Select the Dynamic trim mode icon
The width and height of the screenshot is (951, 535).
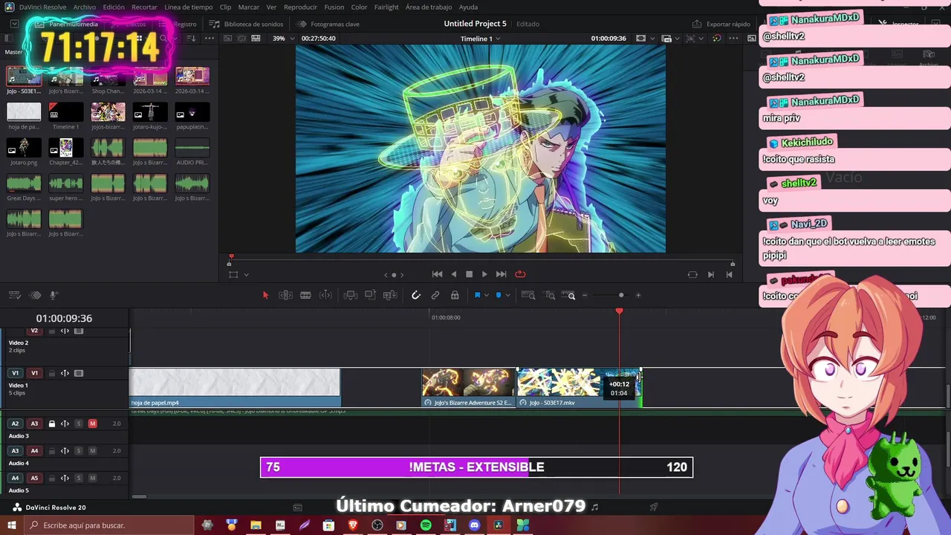pos(325,295)
